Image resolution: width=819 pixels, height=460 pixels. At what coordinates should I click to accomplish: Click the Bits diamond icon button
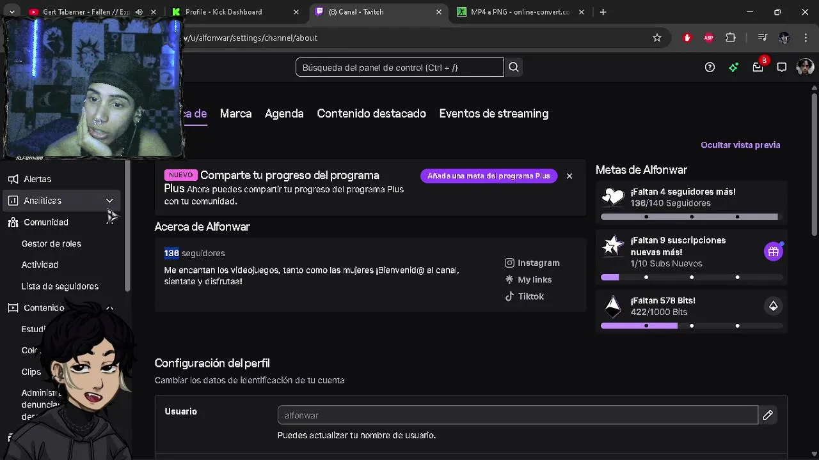pos(774,306)
